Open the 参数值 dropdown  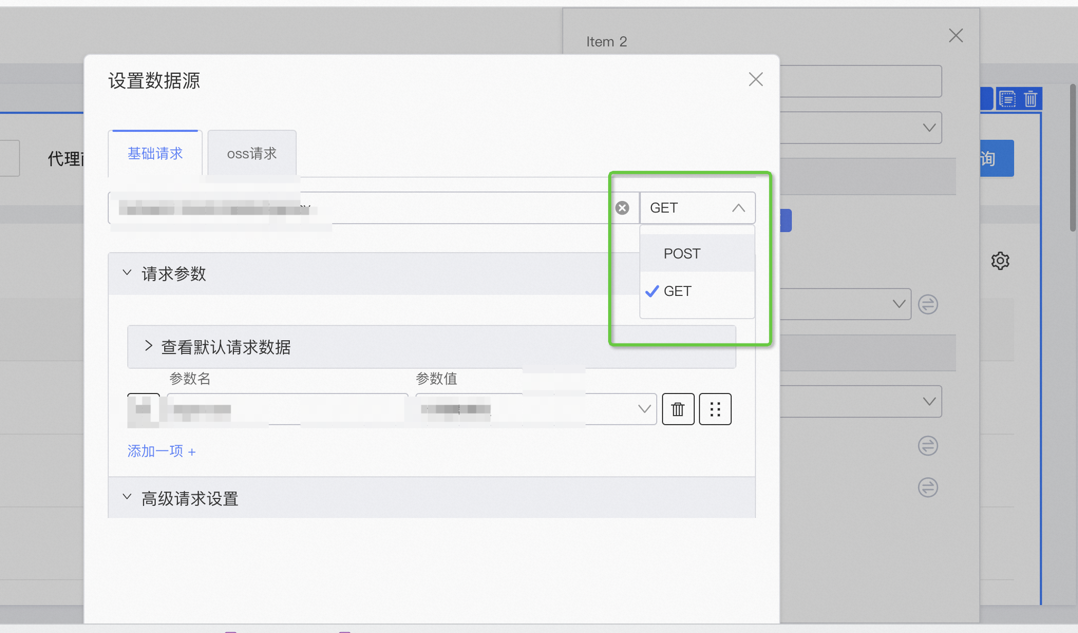644,409
